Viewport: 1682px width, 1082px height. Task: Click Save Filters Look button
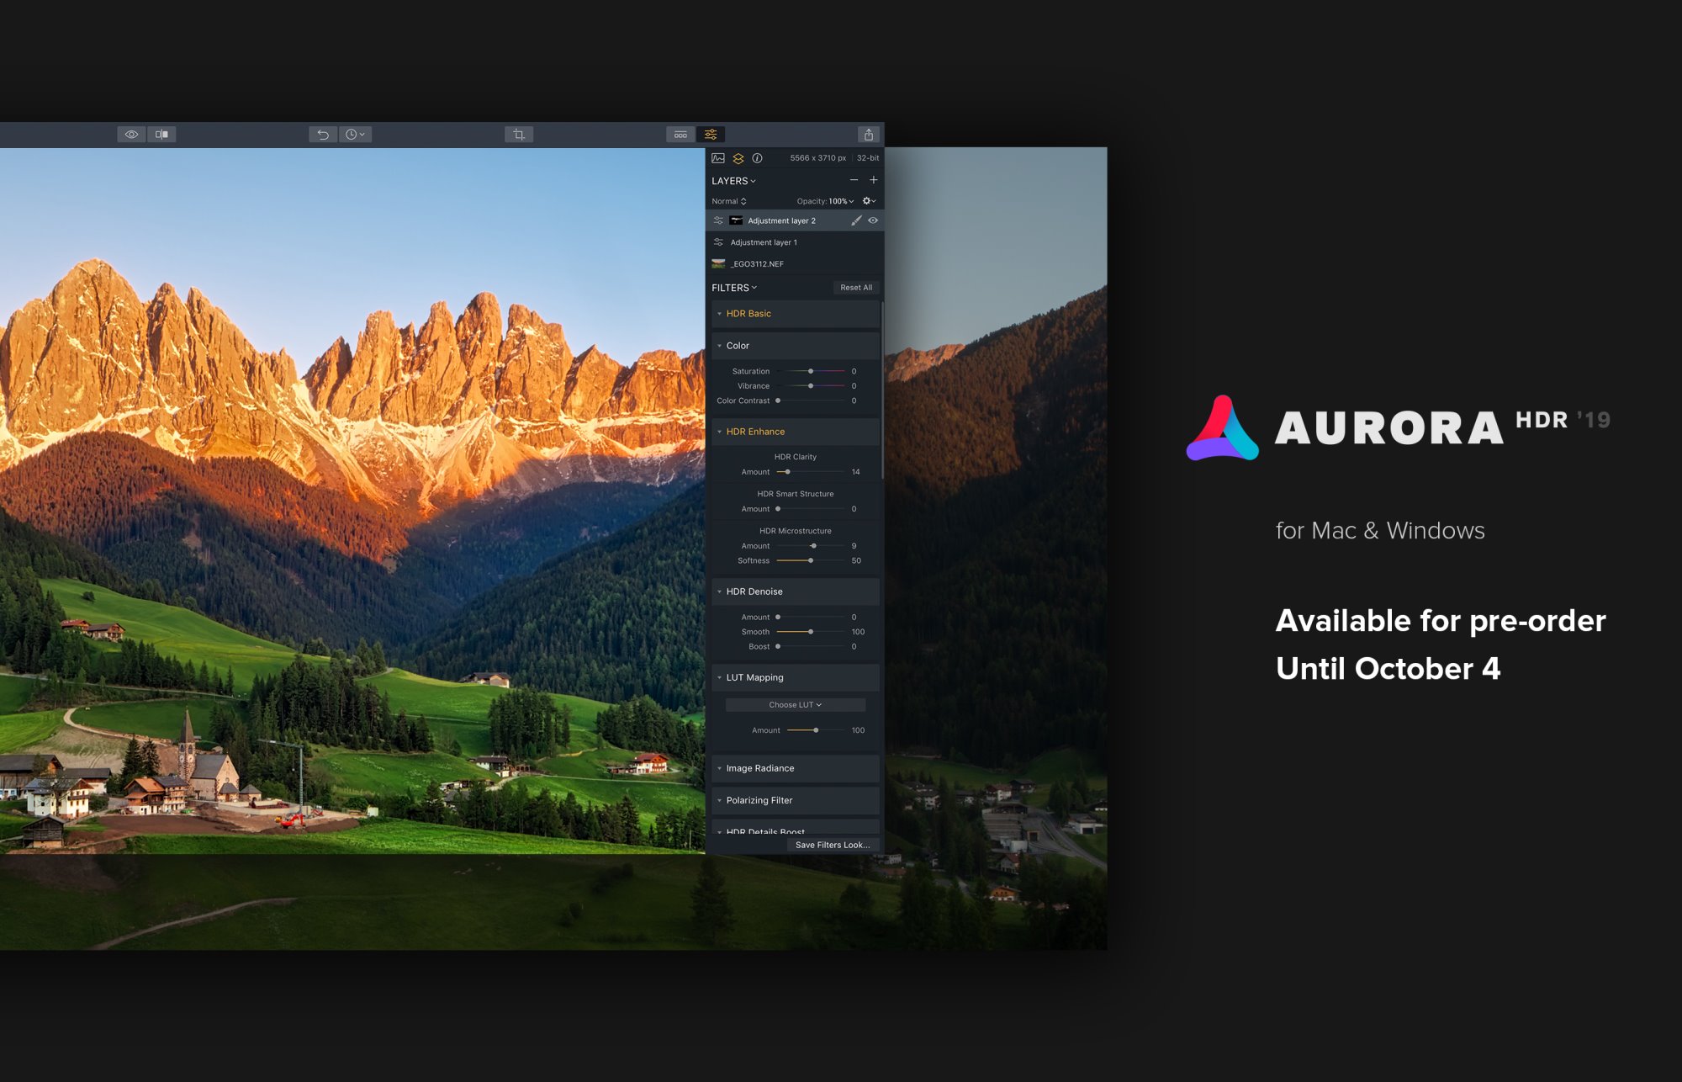833,845
